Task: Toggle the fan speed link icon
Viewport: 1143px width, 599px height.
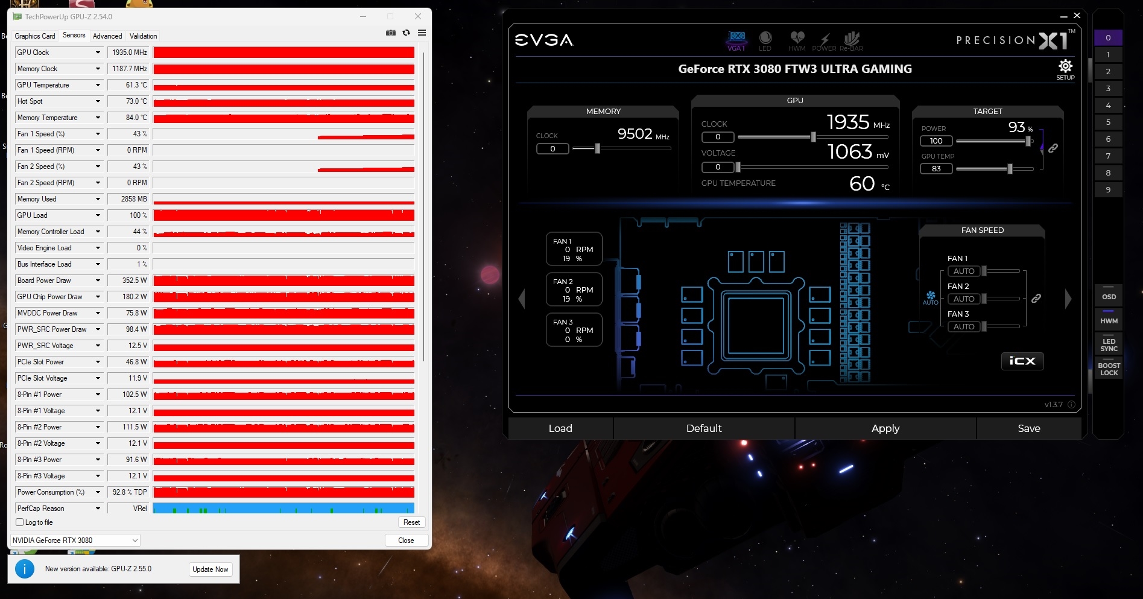Action: [x=1036, y=298]
